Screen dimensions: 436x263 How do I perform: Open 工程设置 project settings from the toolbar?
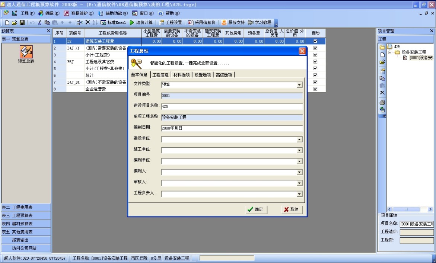click(x=170, y=22)
